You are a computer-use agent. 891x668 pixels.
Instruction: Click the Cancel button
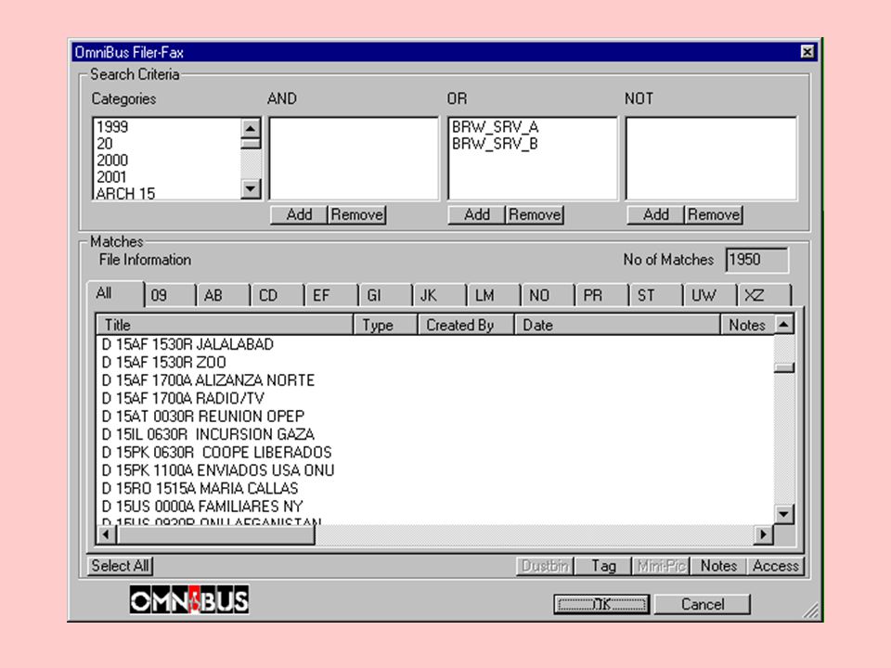pos(703,604)
